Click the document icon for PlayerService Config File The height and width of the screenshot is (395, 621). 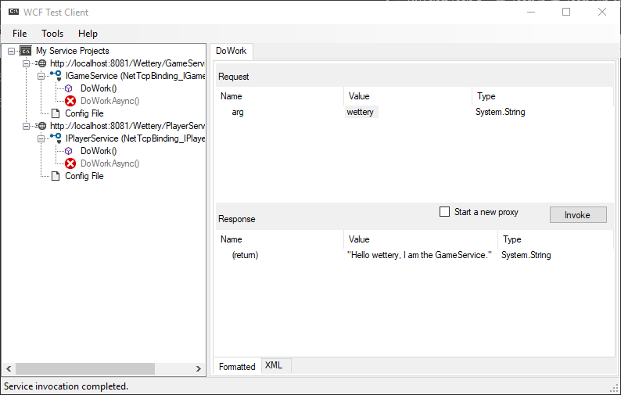tap(56, 176)
